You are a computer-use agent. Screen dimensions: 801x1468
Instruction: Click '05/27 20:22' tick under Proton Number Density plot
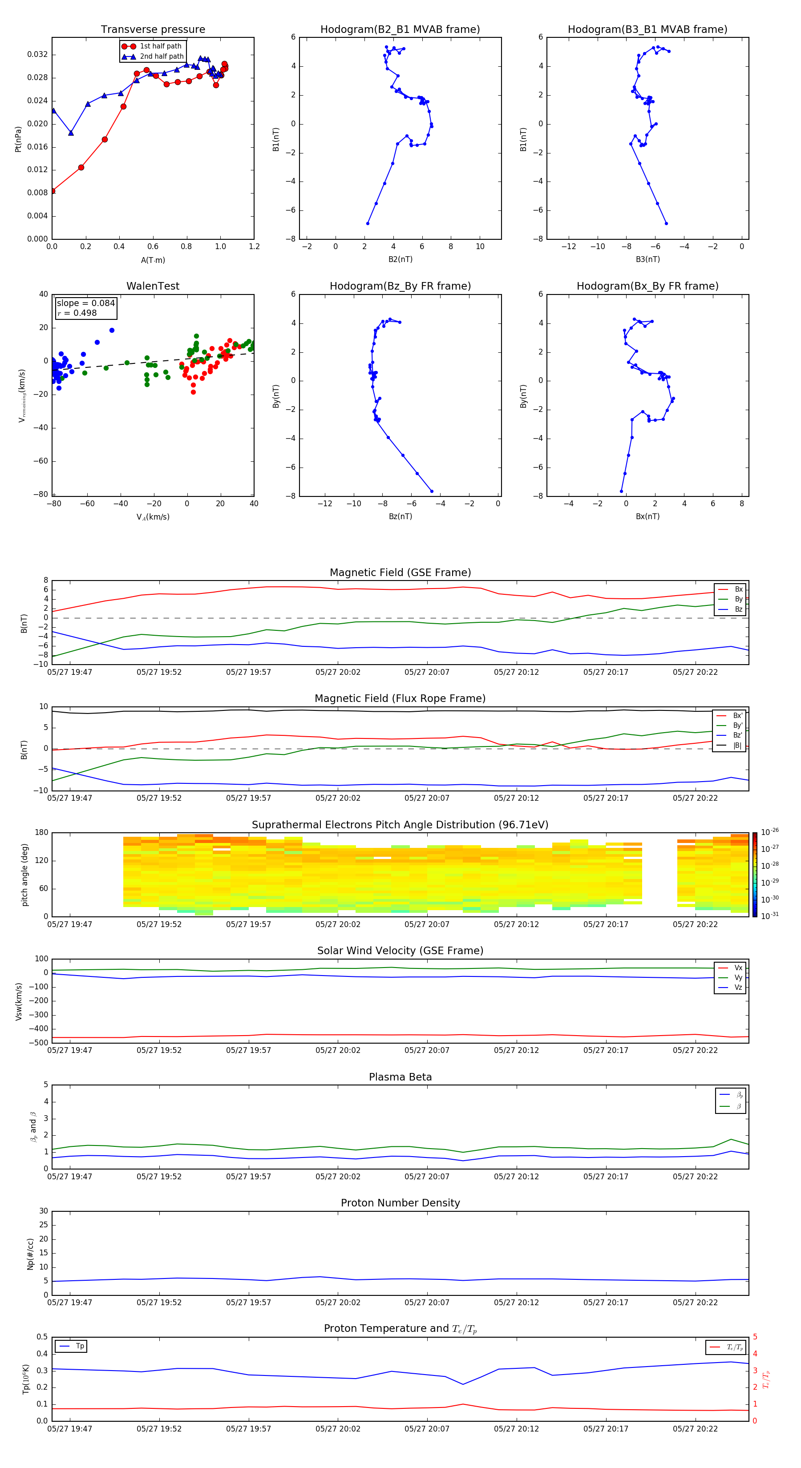click(x=695, y=1303)
